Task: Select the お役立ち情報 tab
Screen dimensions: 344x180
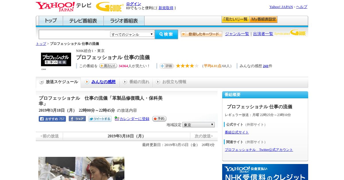Action: (171, 82)
